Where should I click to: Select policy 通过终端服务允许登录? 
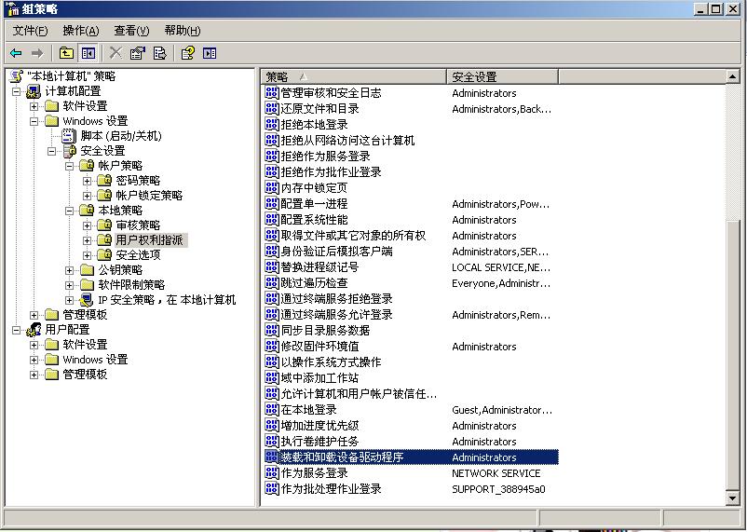tap(337, 315)
